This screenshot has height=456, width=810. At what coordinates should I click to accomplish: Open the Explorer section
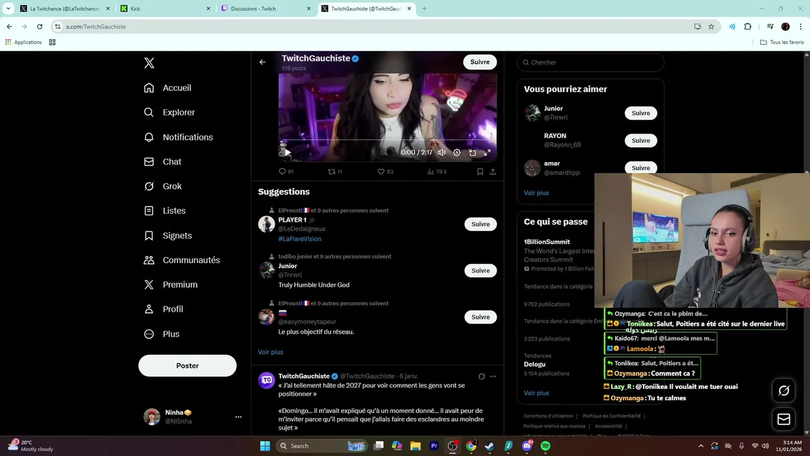[170, 112]
